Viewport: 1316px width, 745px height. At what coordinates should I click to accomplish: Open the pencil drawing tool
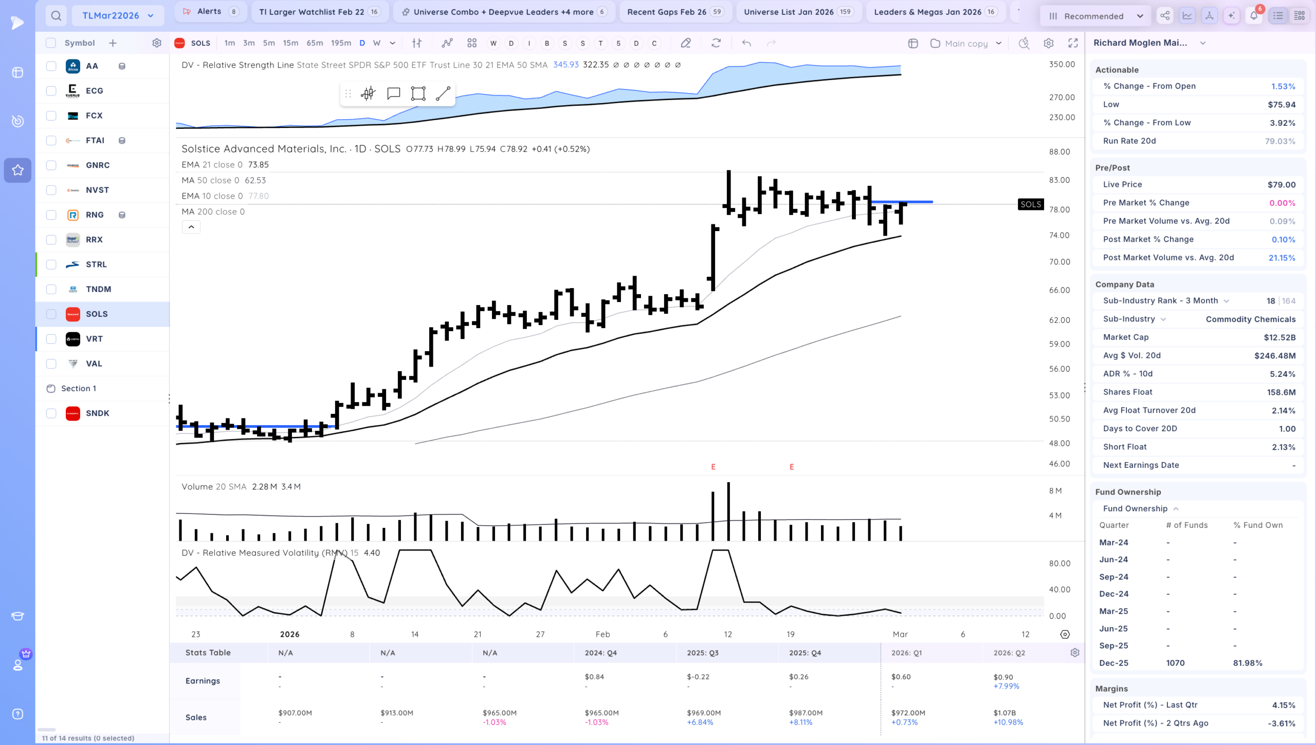click(686, 43)
